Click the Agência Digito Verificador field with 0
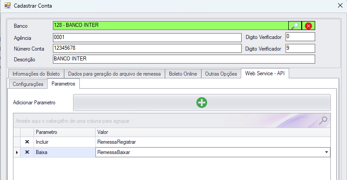 pyautogui.click(x=300, y=37)
